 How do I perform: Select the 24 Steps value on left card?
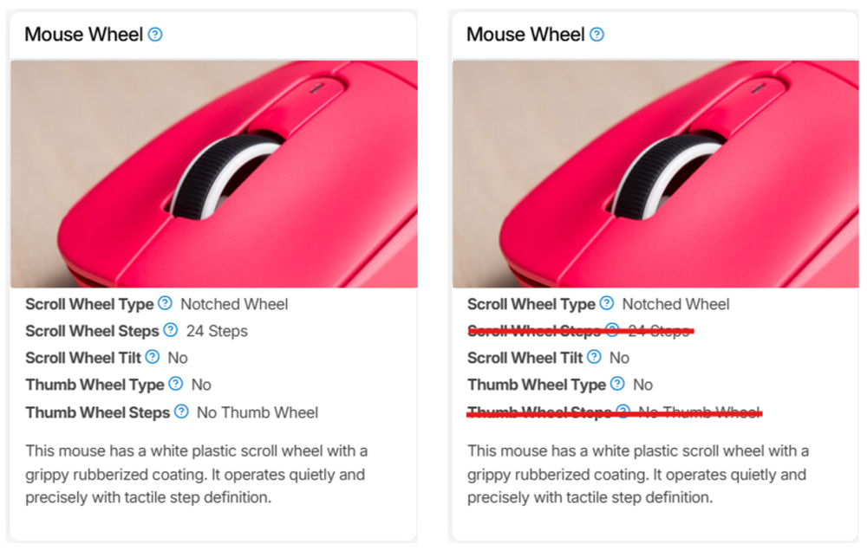(x=217, y=331)
